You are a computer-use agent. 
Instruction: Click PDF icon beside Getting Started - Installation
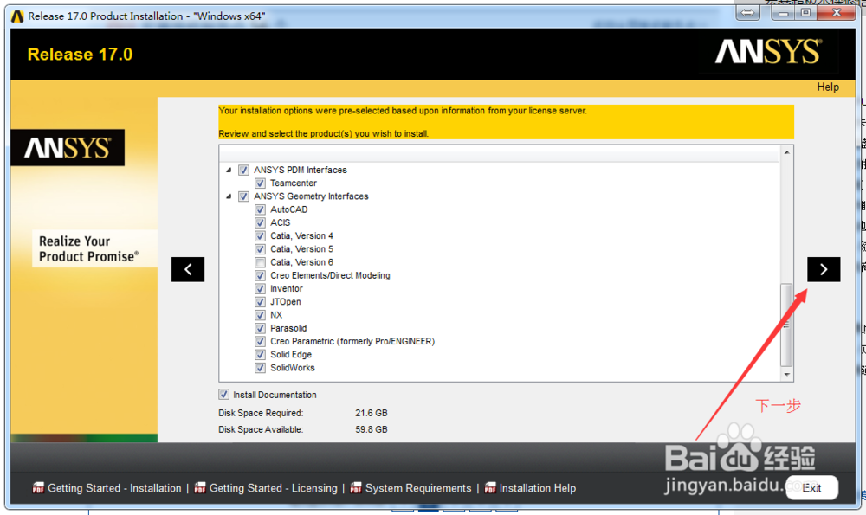[x=38, y=488]
